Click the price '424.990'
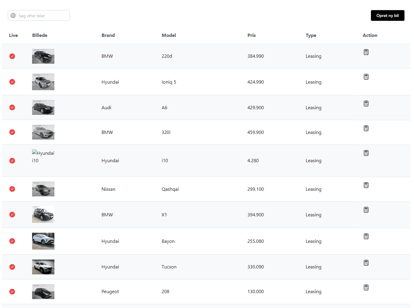 (256, 82)
